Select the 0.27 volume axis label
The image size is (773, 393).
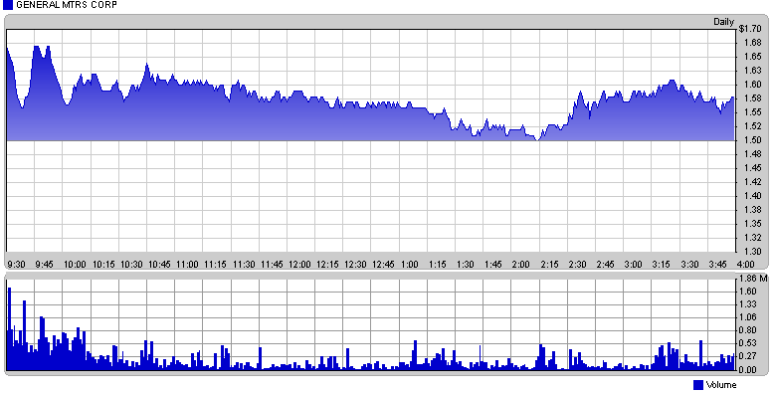tap(748, 356)
